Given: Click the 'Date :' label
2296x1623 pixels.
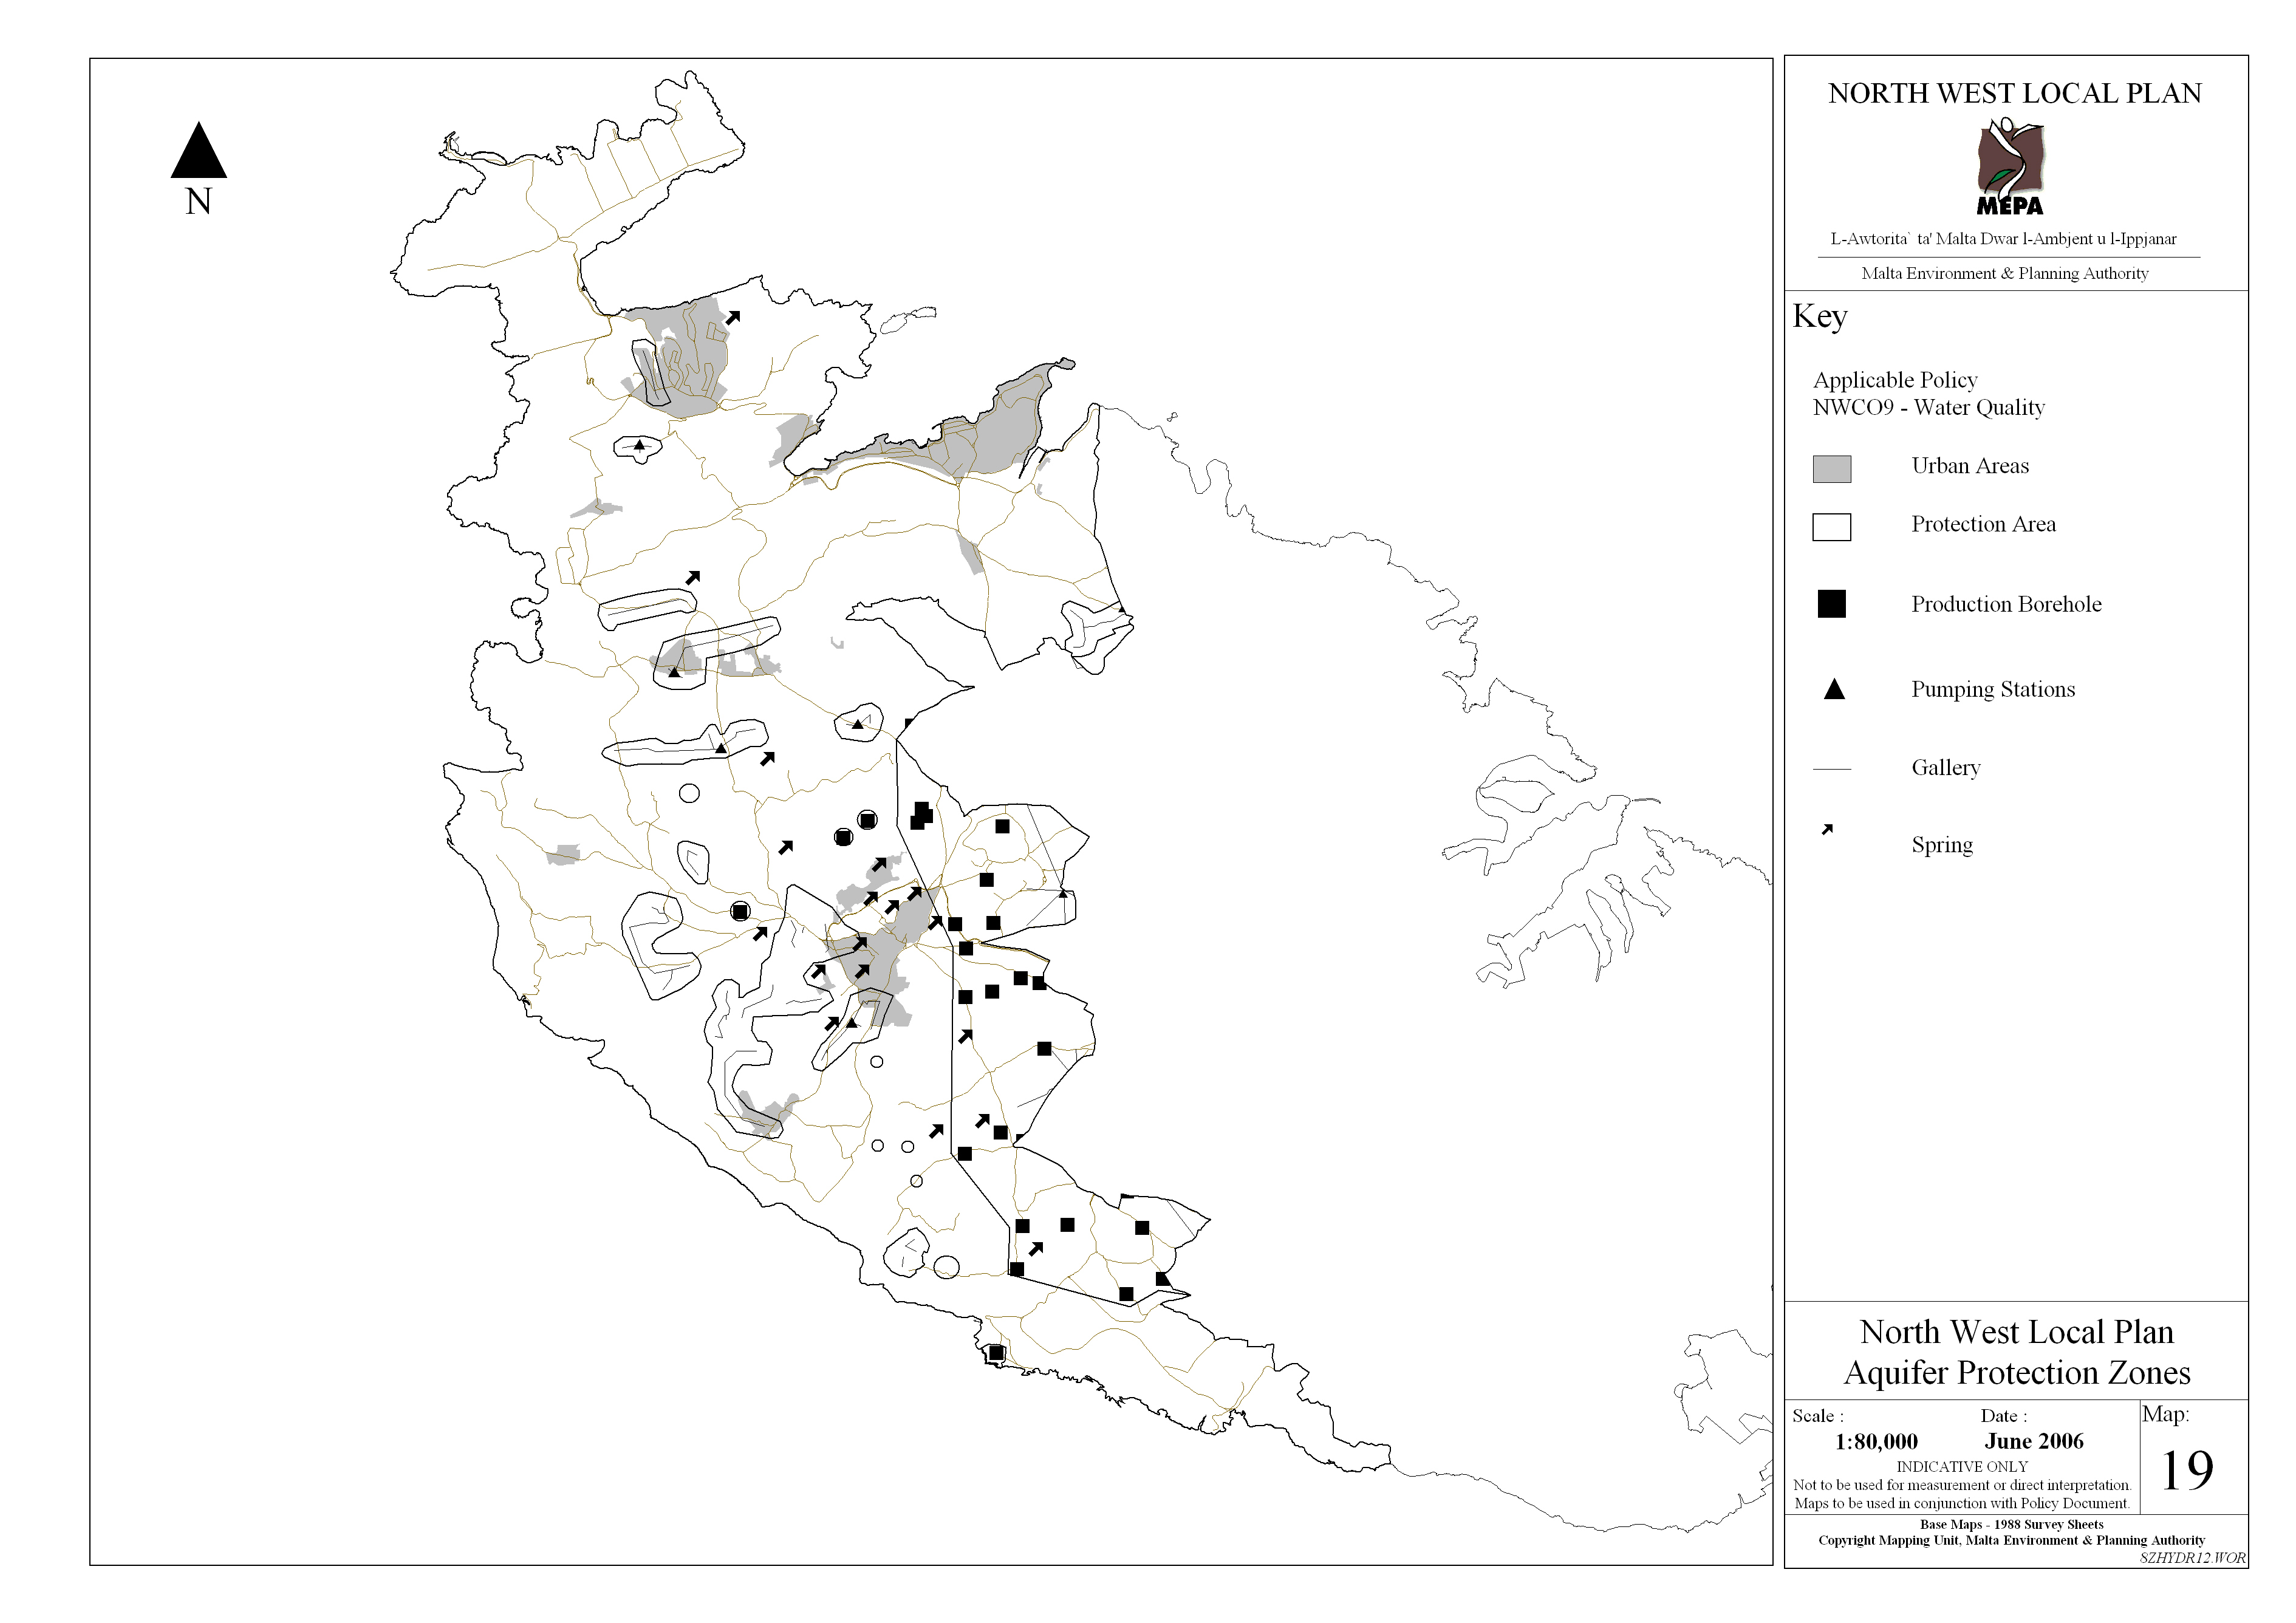Looking at the screenshot, I should pyautogui.click(x=2004, y=1416).
